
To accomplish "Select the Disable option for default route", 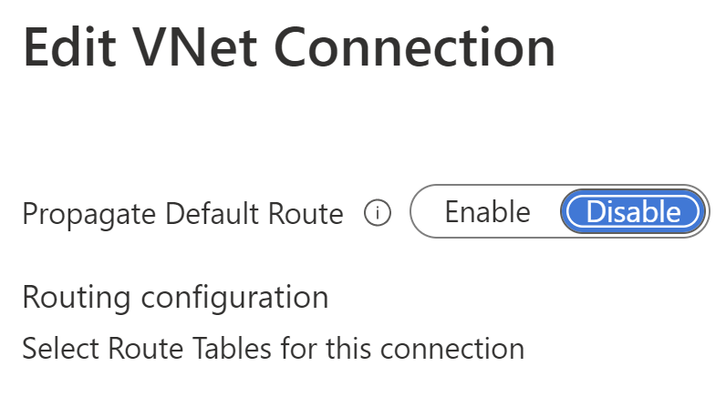I will pyautogui.click(x=633, y=213).
